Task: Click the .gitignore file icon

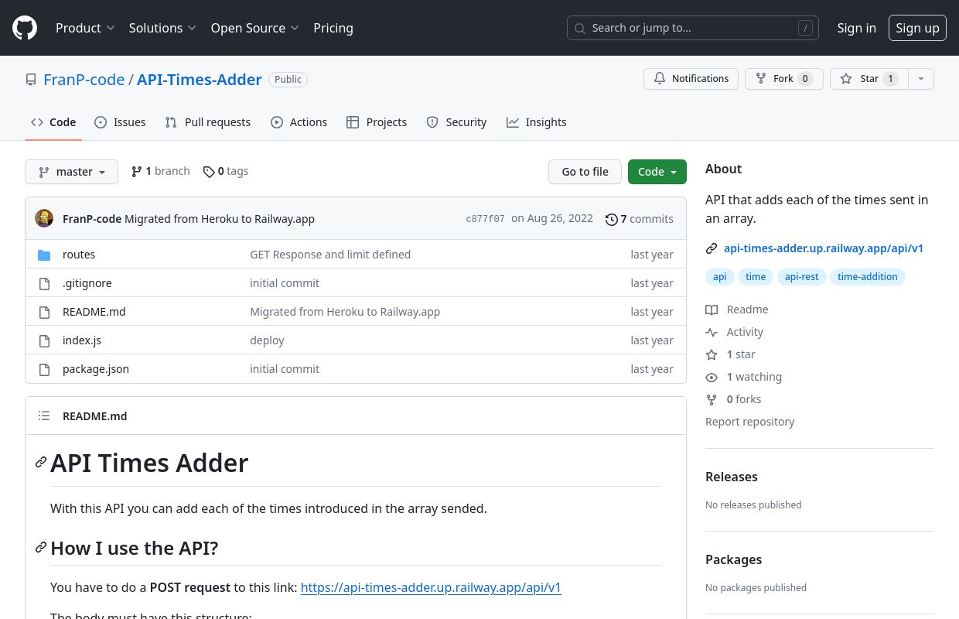Action: (44, 283)
